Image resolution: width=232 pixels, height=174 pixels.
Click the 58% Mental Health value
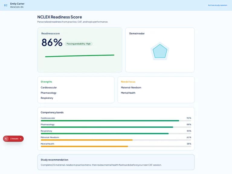coord(189,144)
